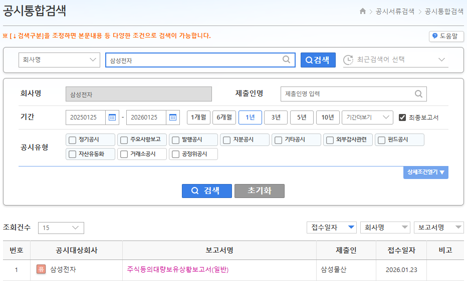Image resolution: width=467 pixels, height=281 pixels.
Task: Click the 공시대상회사 column header
Action: click(x=77, y=250)
